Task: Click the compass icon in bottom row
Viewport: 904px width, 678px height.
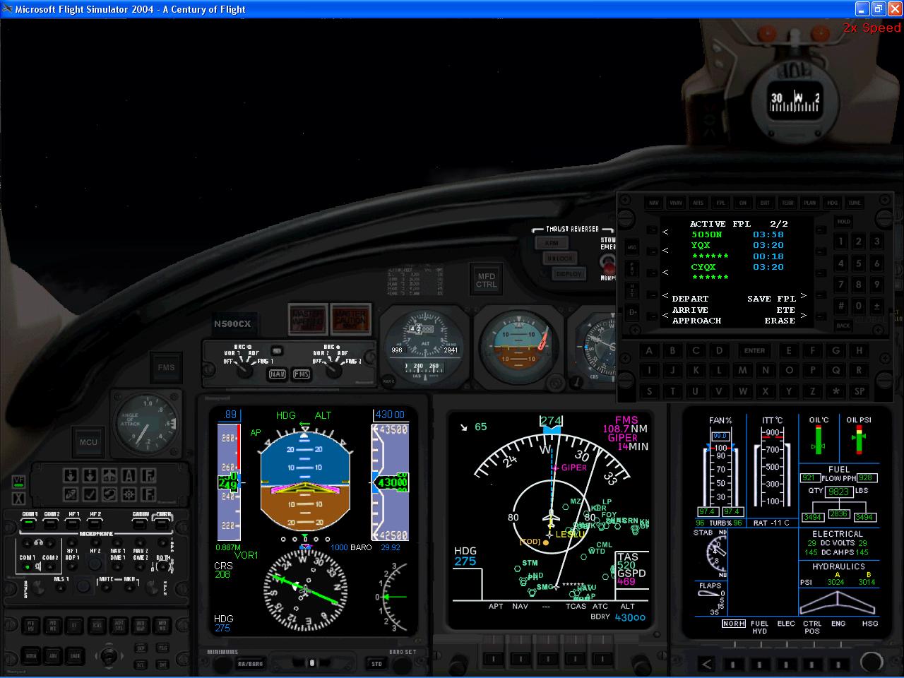Action: (x=71, y=494)
